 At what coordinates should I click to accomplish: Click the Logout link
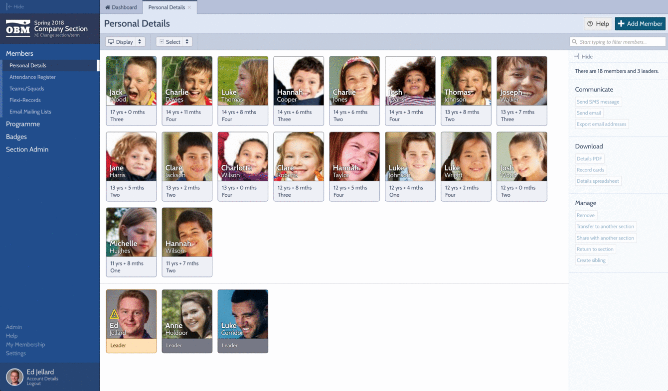coord(33,384)
